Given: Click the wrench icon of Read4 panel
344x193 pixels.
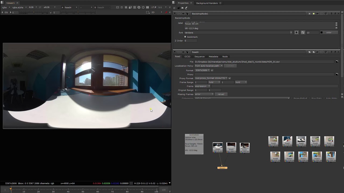Looking at the screenshot, I should [x=187, y=52].
